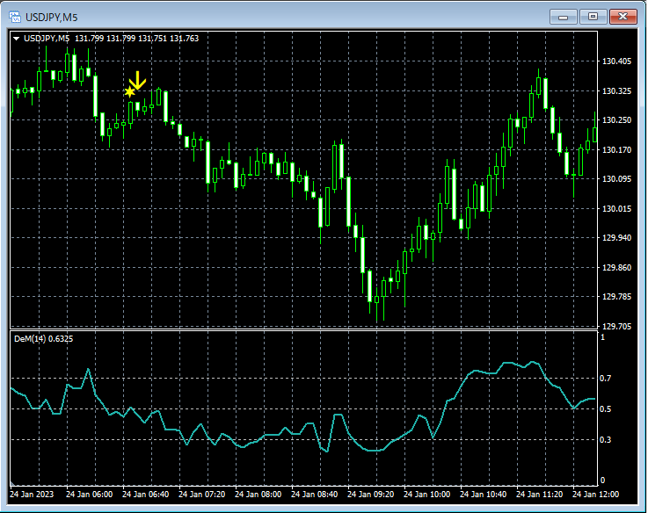The image size is (648, 513).
Task: Maximize the USDJPY,M5 chart window
Action: [x=593, y=16]
